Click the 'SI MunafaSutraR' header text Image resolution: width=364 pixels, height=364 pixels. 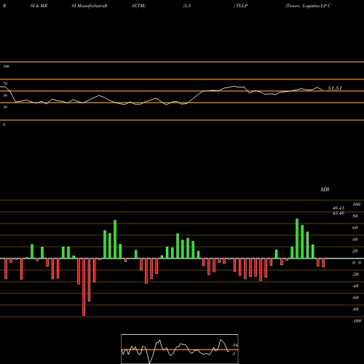coord(90,6)
